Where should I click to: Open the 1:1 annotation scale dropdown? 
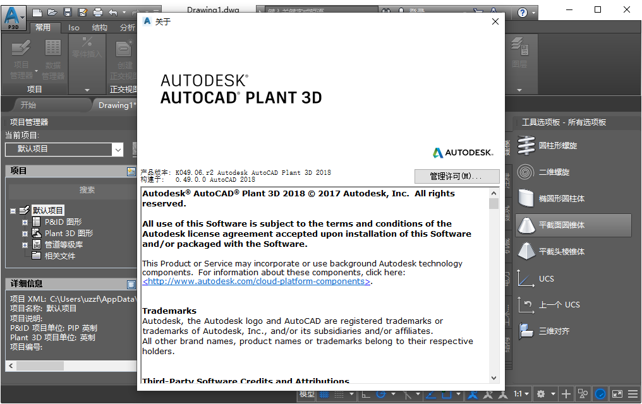pyautogui.click(x=521, y=394)
